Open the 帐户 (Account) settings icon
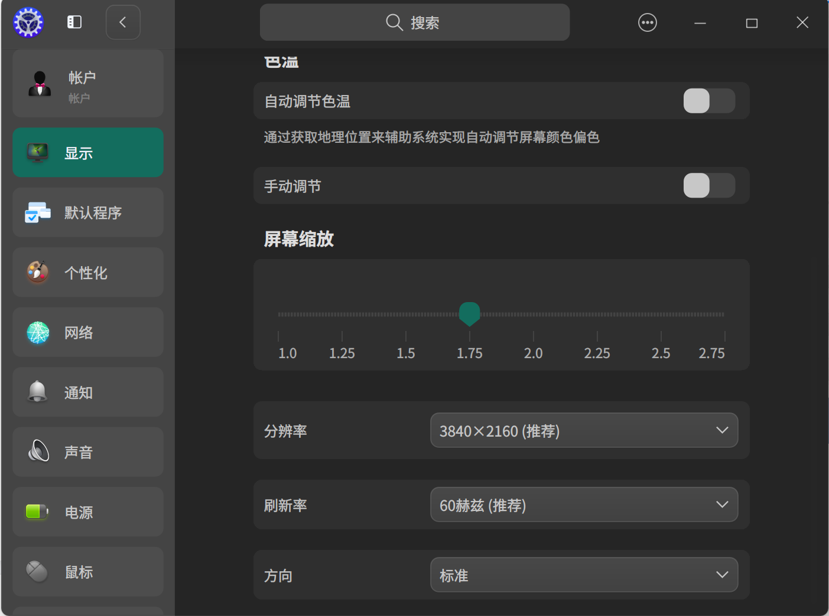The width and height of the screenshot is (829, 616). coord(38,83)
